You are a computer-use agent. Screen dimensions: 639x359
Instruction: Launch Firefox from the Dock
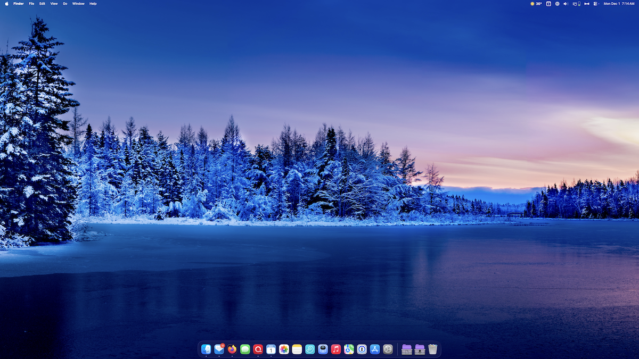point(233,349)
